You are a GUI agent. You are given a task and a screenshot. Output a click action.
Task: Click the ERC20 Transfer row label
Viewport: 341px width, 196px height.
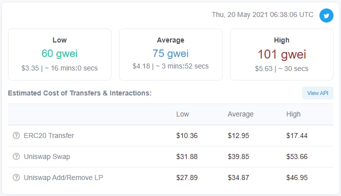tap(49, 135)
